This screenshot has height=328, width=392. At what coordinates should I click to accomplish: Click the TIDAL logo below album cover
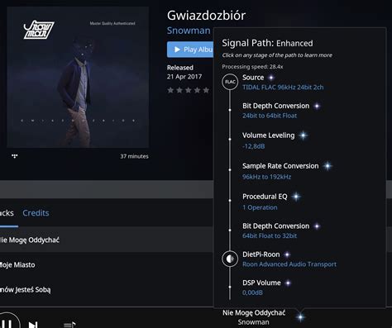coord(15,156)
